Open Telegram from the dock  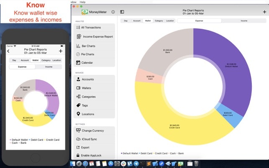point(136,164)
